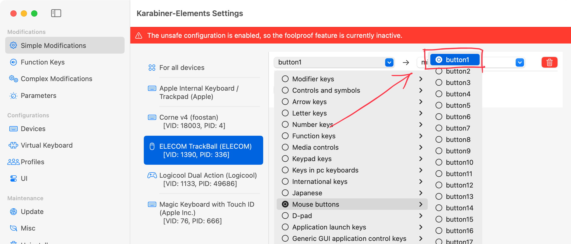
Task: Select the ELECOM TrackBall device
Action: 203,150
